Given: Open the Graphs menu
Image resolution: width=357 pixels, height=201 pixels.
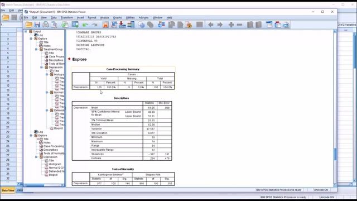Looking at the screenshot, I should pyautogui.click(x=117, y=17).
